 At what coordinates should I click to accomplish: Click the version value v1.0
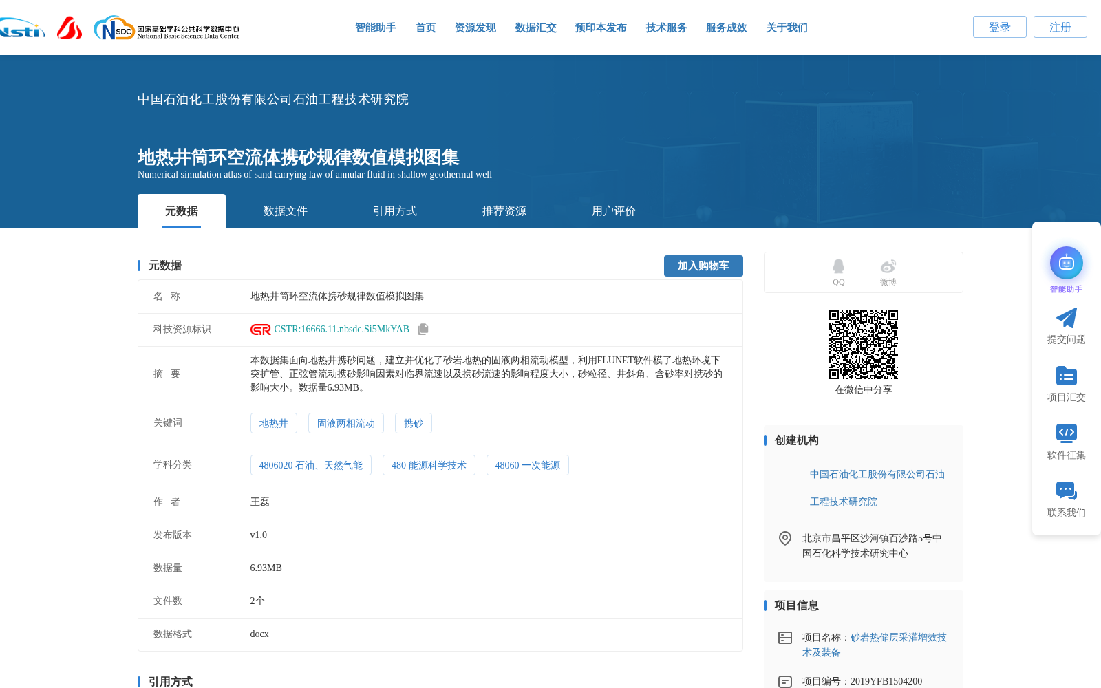tap(258, 535)
